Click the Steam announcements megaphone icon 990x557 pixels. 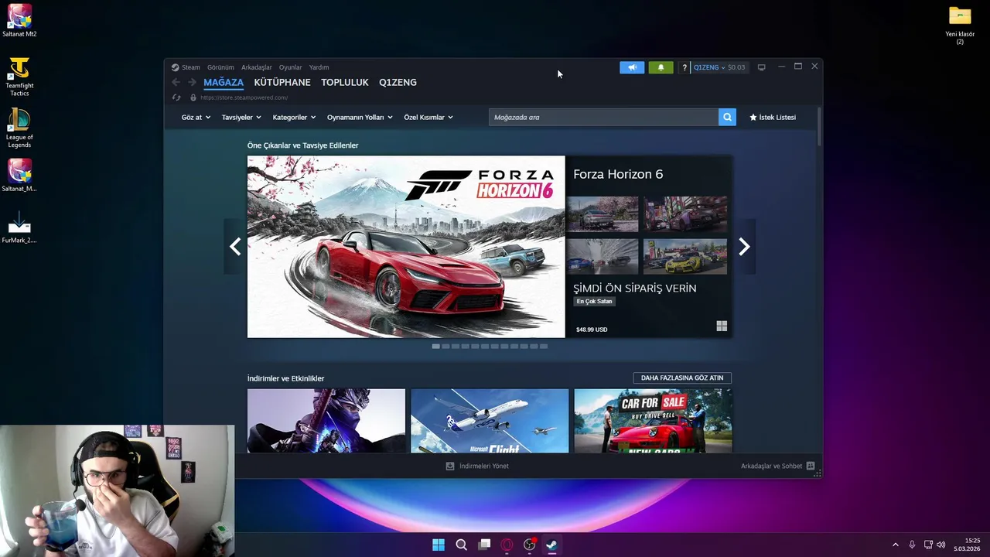coord(632,67)
